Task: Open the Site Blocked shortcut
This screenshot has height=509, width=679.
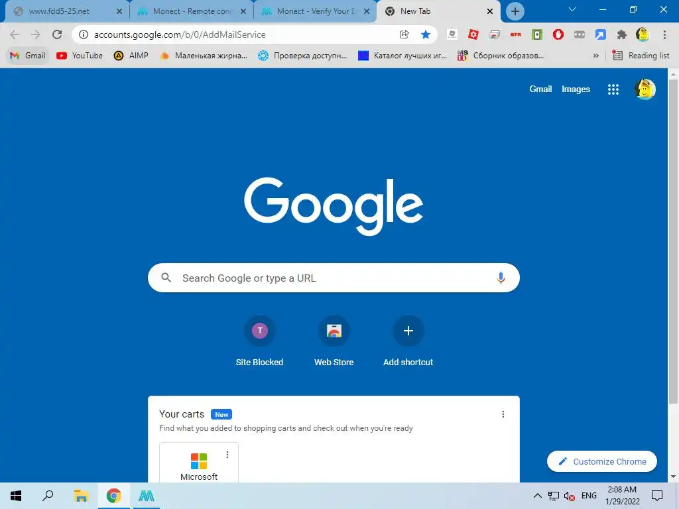Action: [260, 341]
